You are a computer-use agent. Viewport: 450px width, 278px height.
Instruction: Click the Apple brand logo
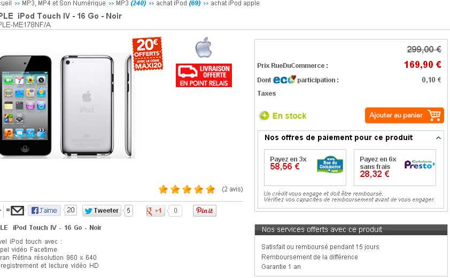(x=204, y=48)
